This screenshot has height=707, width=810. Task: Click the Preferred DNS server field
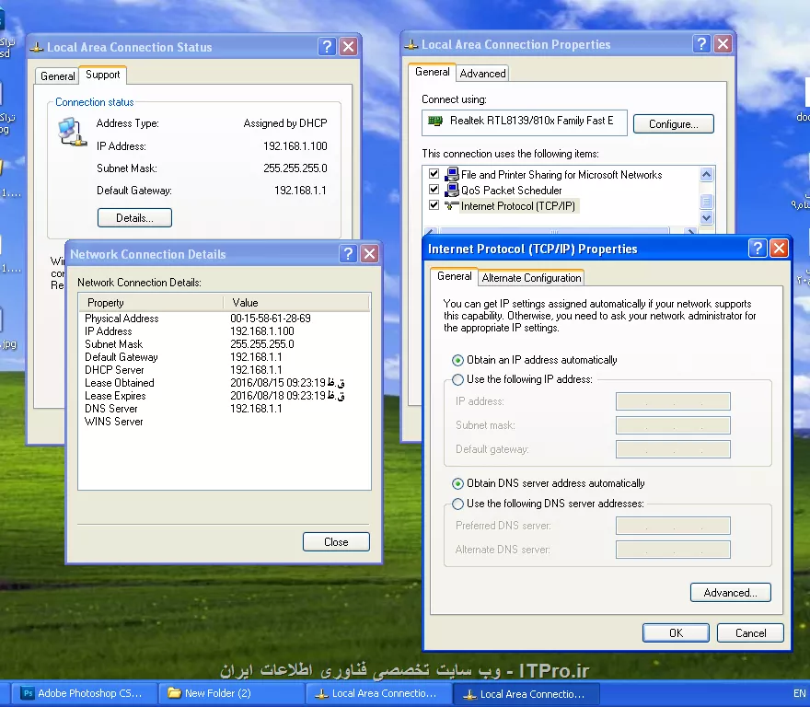(x=673, y=526)
